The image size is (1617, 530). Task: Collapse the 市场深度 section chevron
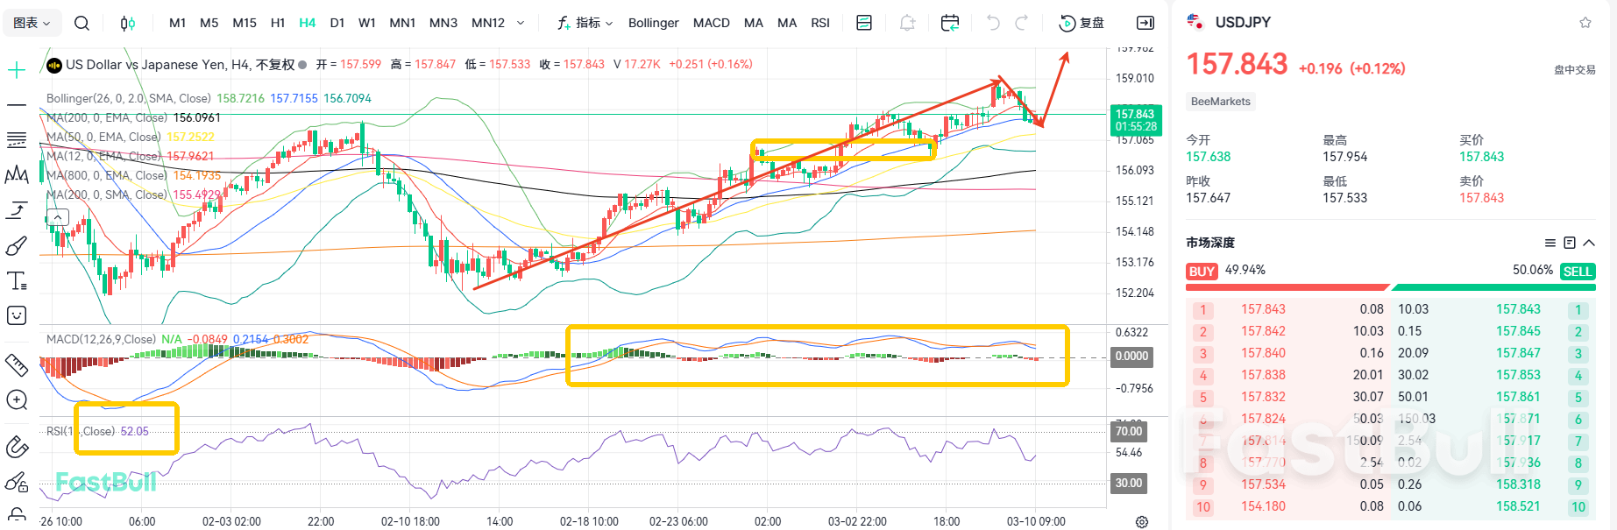(1589, 243)
